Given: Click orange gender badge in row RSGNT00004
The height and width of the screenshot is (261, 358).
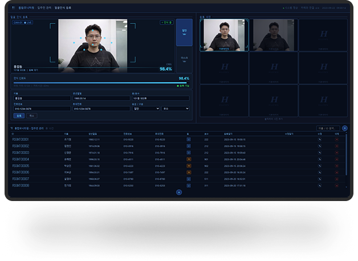Looking at the screenshot, I should (x=188, y=159).
